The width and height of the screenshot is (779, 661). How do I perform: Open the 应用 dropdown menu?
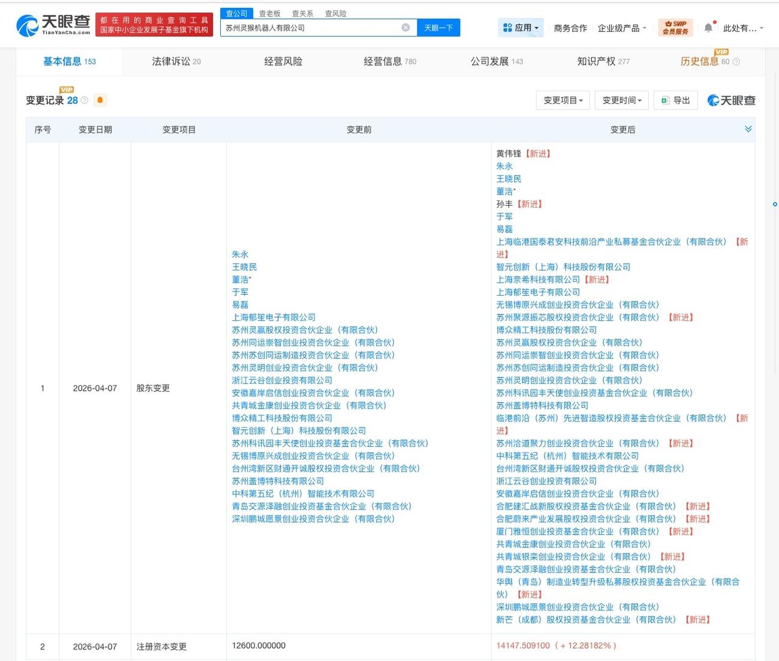pyautogui.click(x=521, y=27)
